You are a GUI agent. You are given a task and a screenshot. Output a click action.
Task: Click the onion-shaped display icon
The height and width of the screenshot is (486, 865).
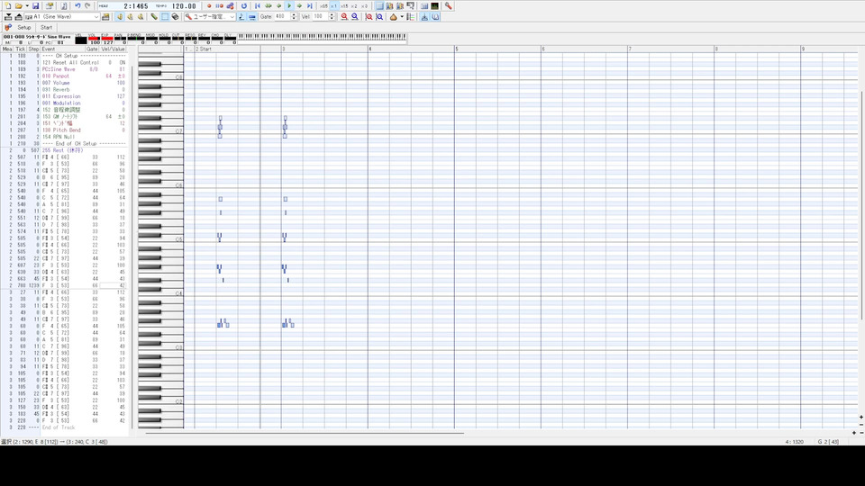394,17
